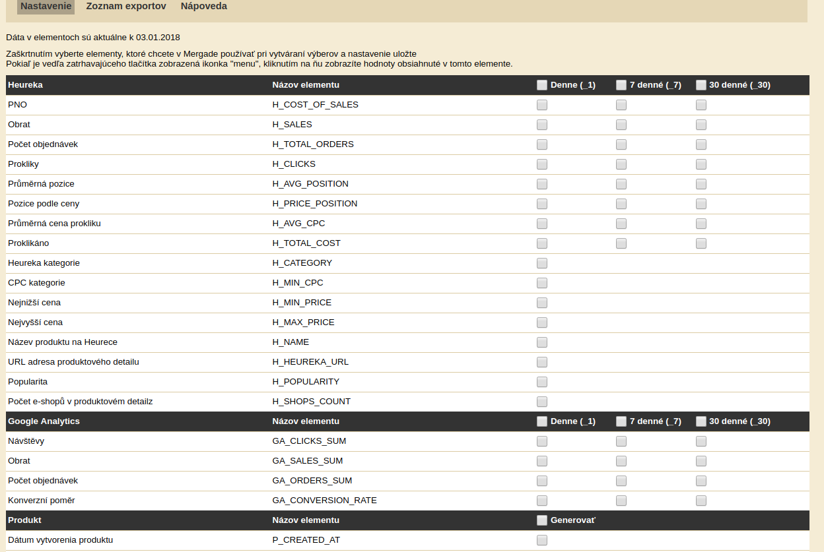The height and width of the screenshot is (552, 824).
Task: Switch to Zoznam exportov tab
Action: 126,6
